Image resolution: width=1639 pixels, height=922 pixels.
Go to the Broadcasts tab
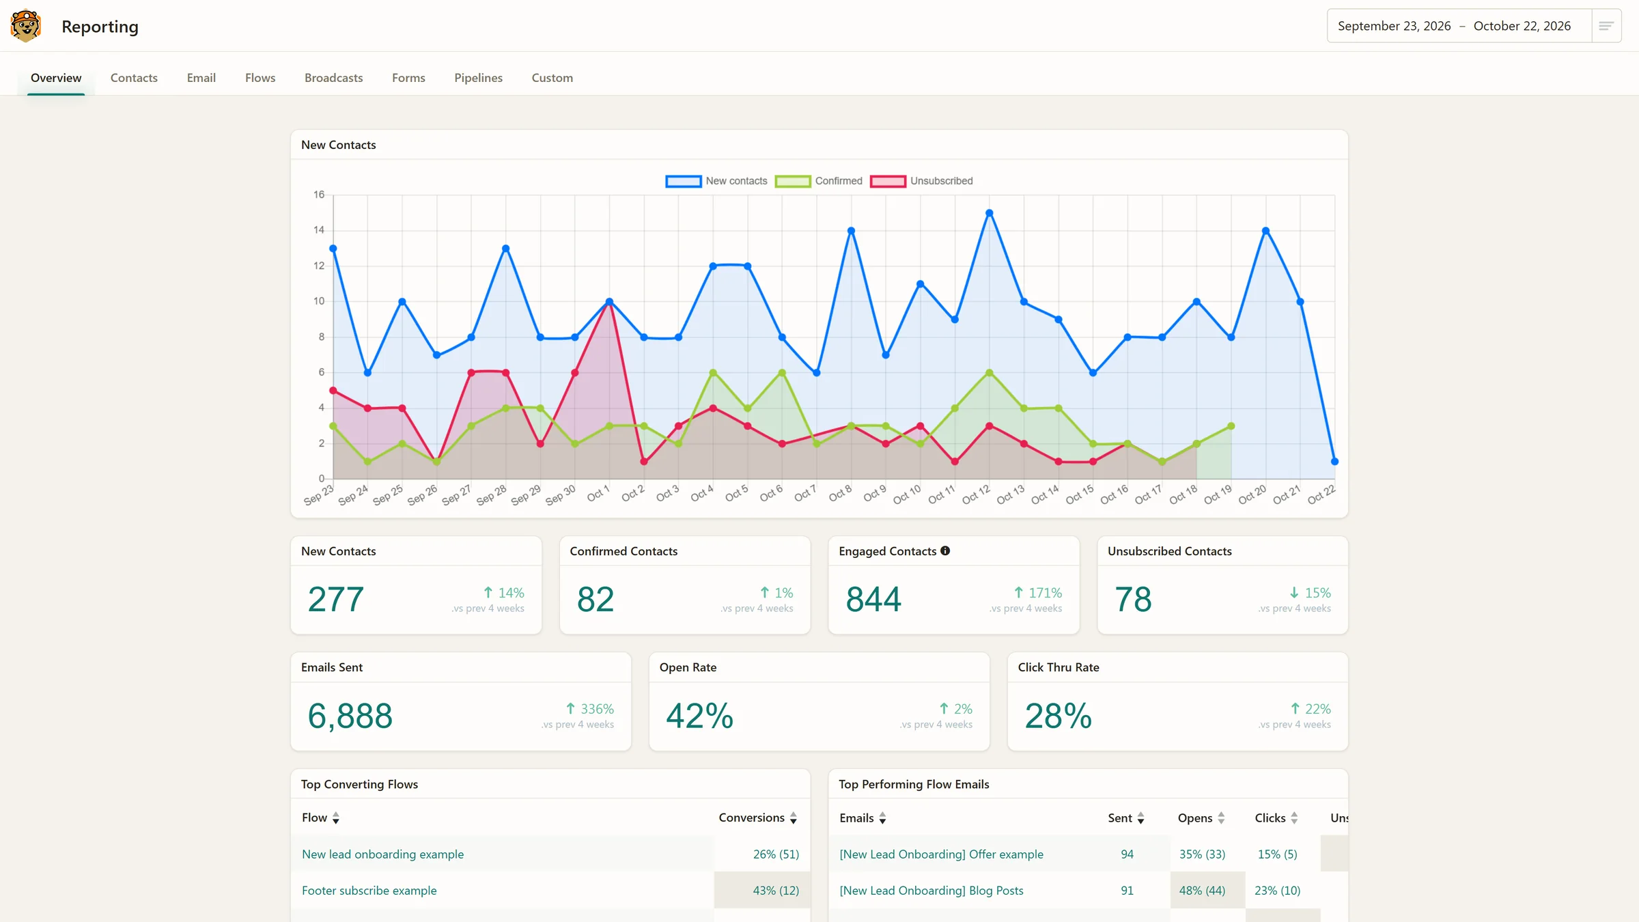pos(334,78)
